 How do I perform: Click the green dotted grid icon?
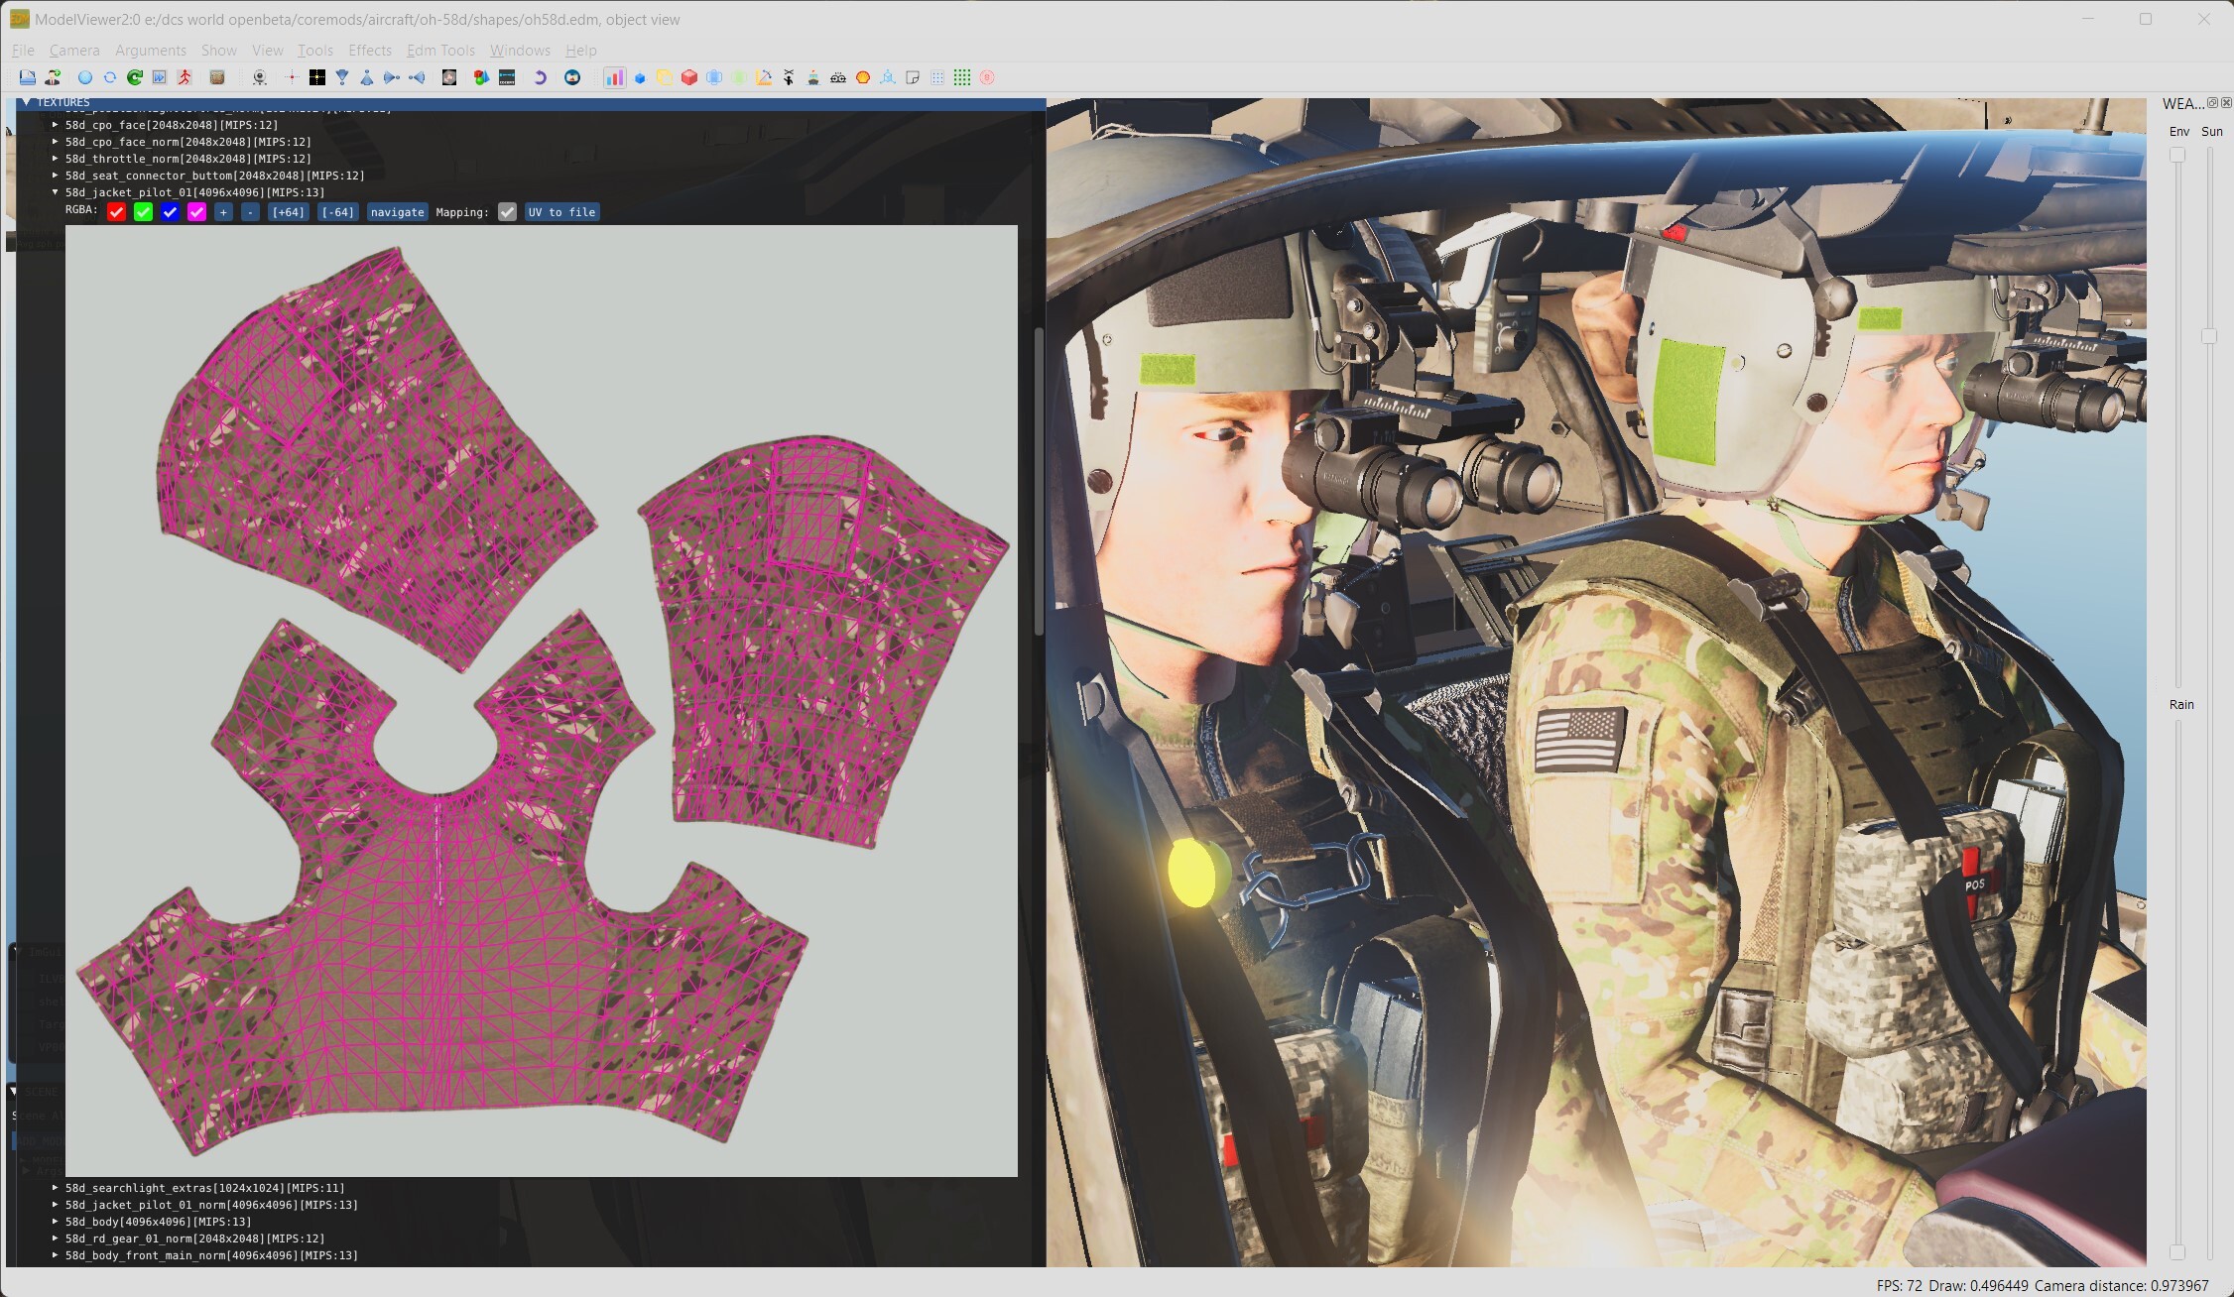pos(962,77)
